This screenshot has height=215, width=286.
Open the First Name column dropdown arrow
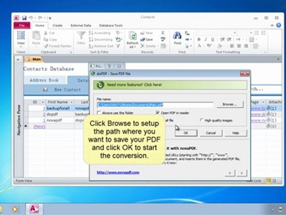[x=71, y=102]
